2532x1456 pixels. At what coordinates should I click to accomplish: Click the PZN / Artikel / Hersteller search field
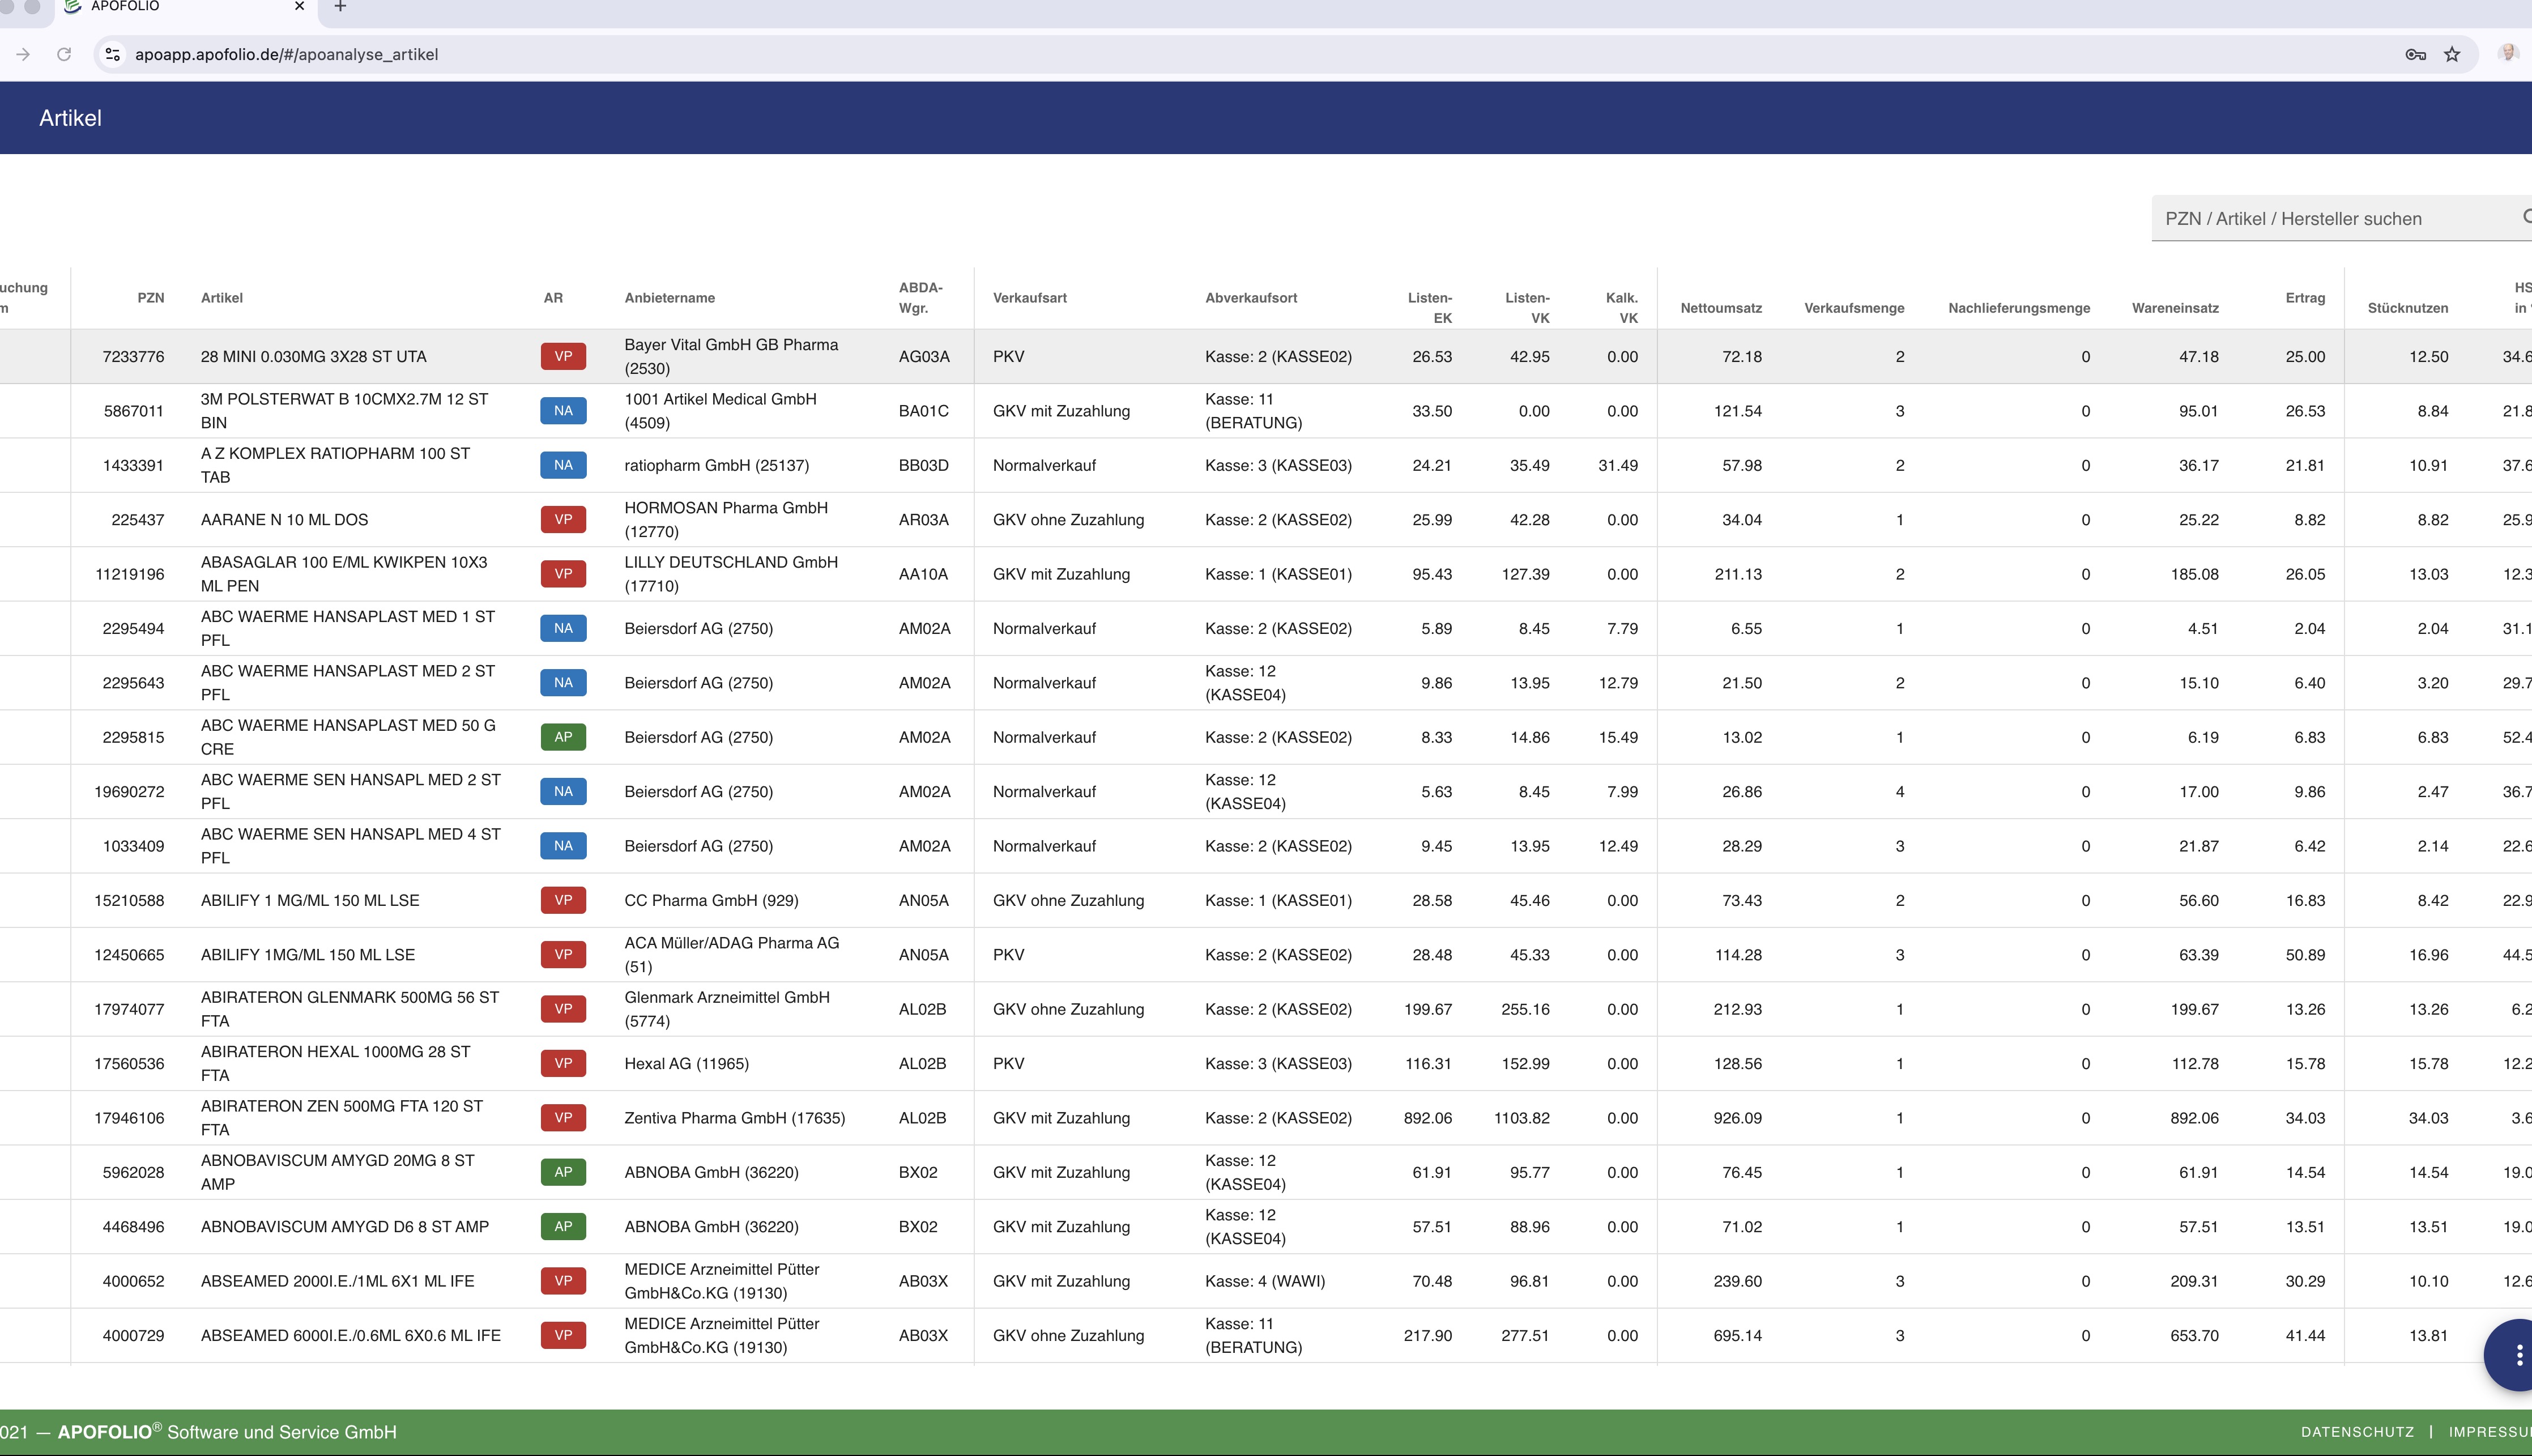tap(2329, 219)
